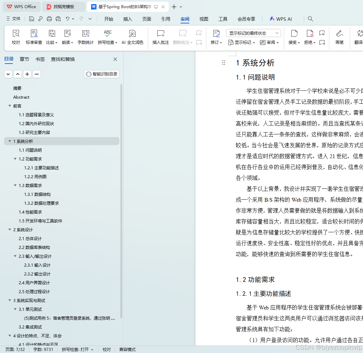Jump to Abstract in the outline
Viewport: 363px width, 353px height.
(x=21, y=97)
